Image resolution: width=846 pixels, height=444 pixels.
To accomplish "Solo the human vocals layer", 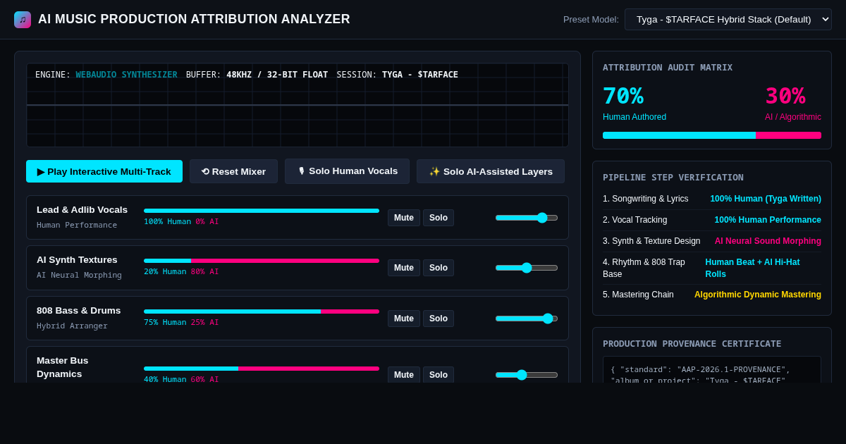I will point(347,171).
